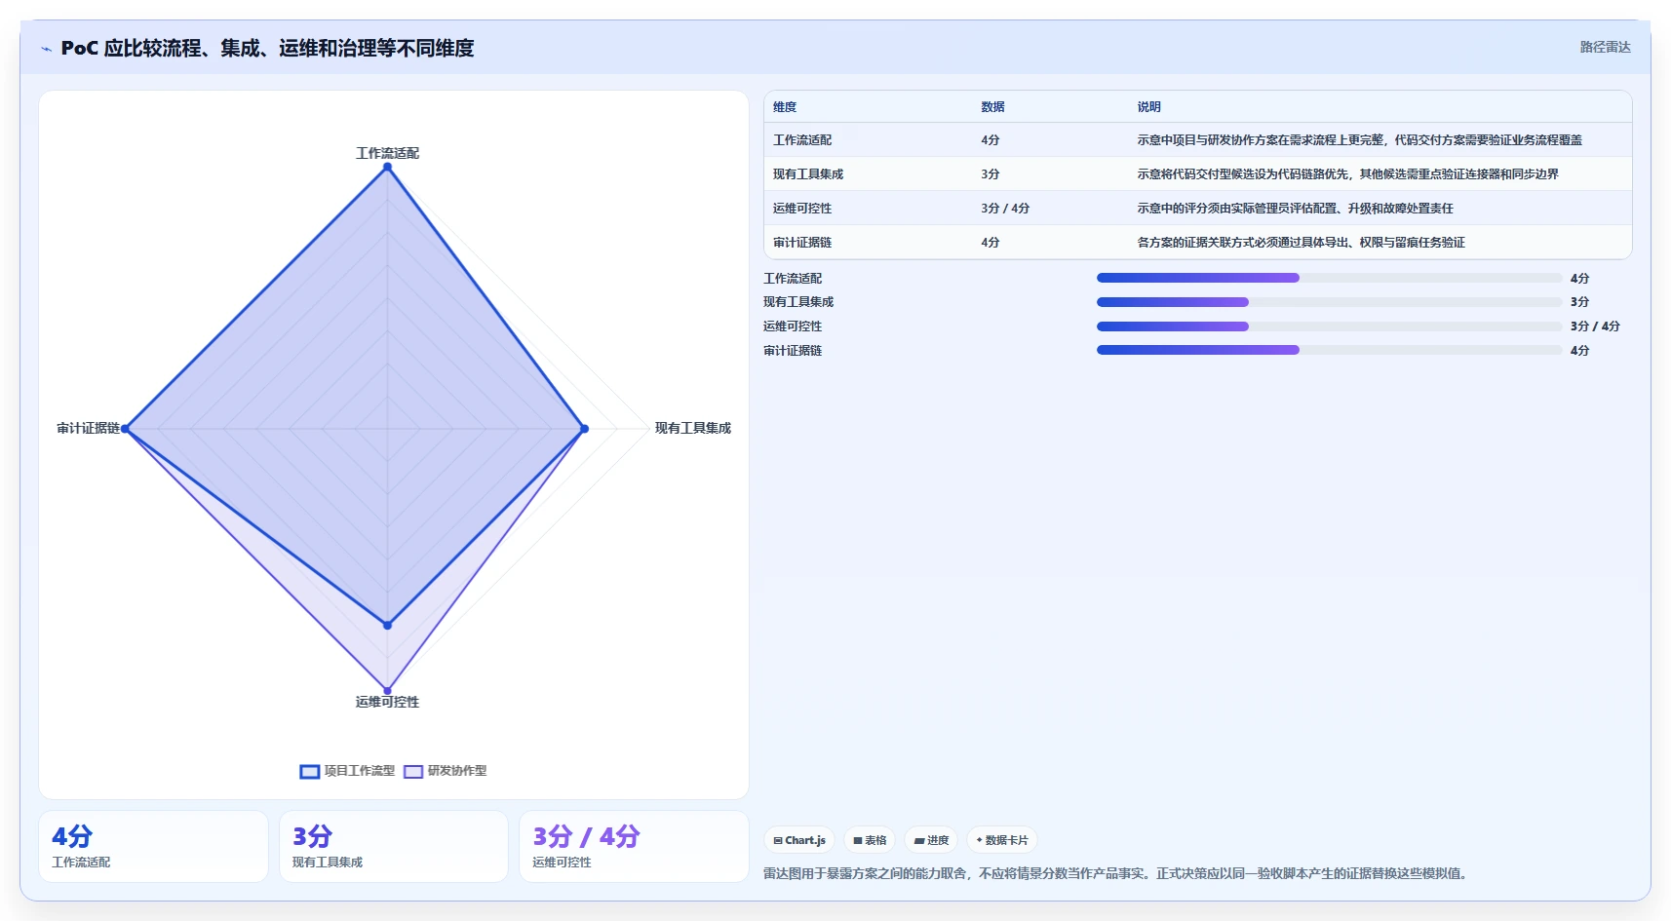This screenshot has width=1671, height=921.
Task: Click the 进度 chip
Action: pos(931,840)
